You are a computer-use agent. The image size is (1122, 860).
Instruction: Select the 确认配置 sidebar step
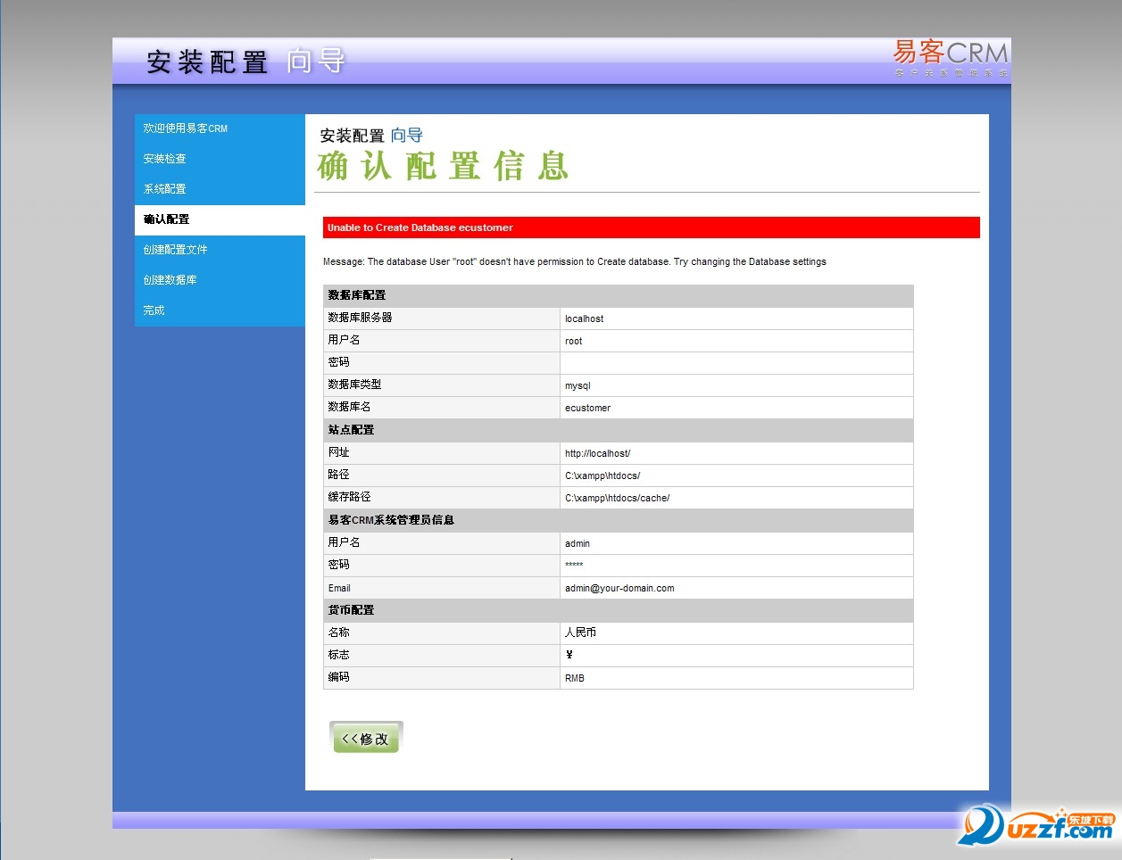point(220,219)
